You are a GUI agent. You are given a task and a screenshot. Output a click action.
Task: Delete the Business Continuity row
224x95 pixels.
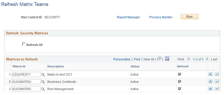pyautogui.click(x=217, y=81)
